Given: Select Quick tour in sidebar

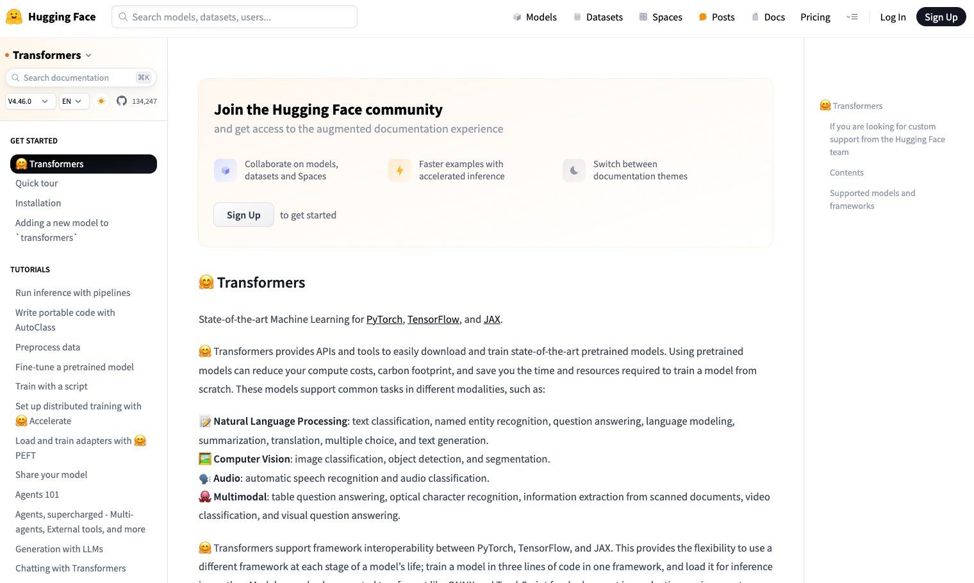Looking at the screenshot, I should [37, 183].
